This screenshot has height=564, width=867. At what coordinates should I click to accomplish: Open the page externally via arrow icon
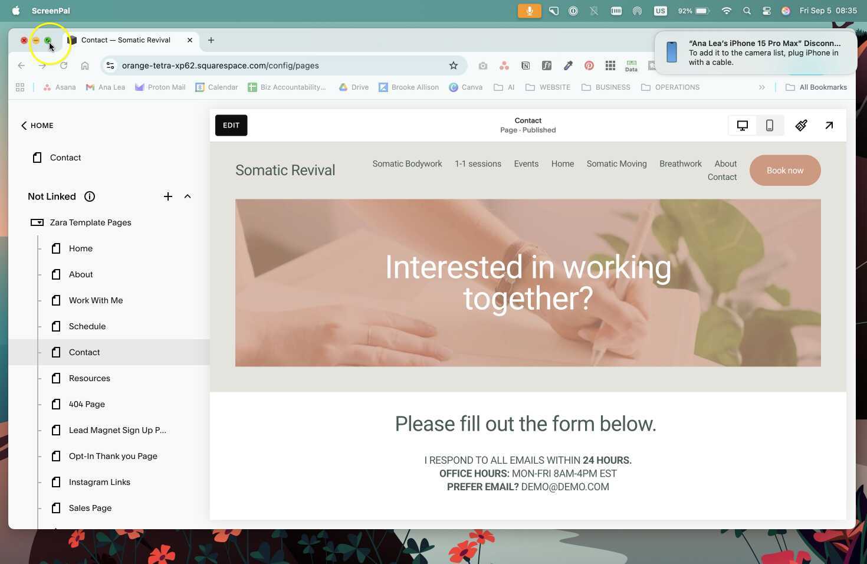(x=829, y=125)
